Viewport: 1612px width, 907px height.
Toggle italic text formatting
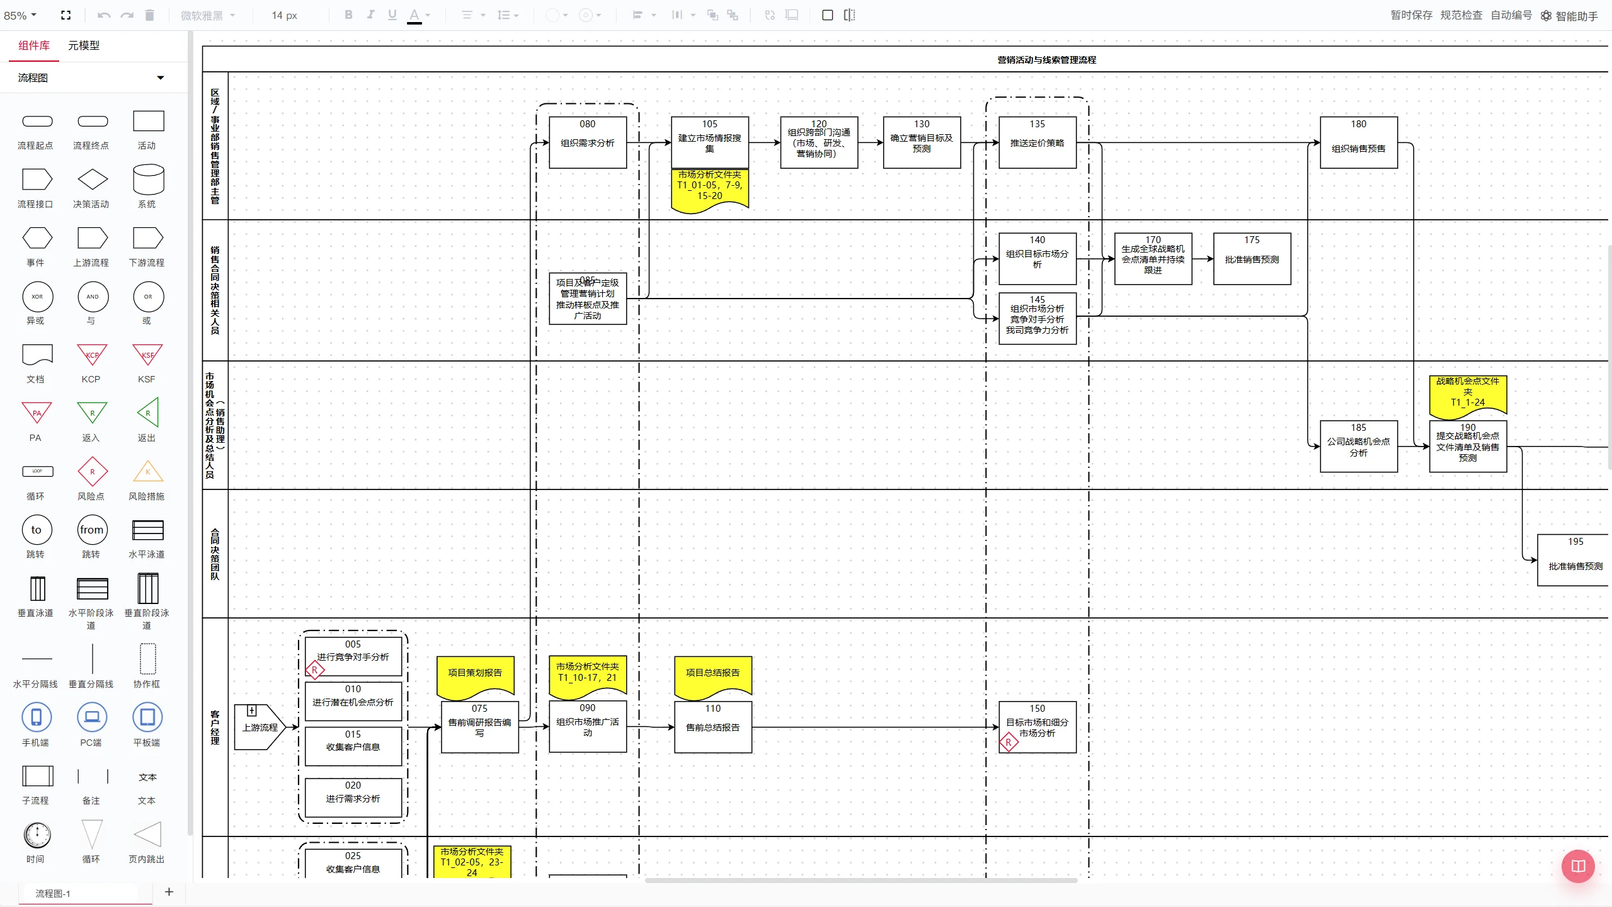point(370,14)
